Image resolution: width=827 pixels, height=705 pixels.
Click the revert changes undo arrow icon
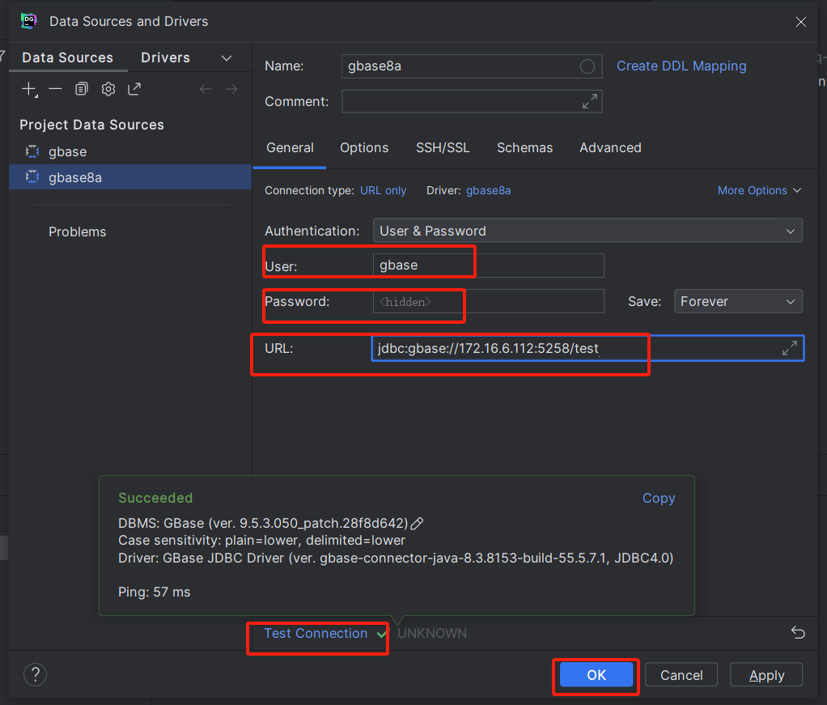tap(798, 632)
